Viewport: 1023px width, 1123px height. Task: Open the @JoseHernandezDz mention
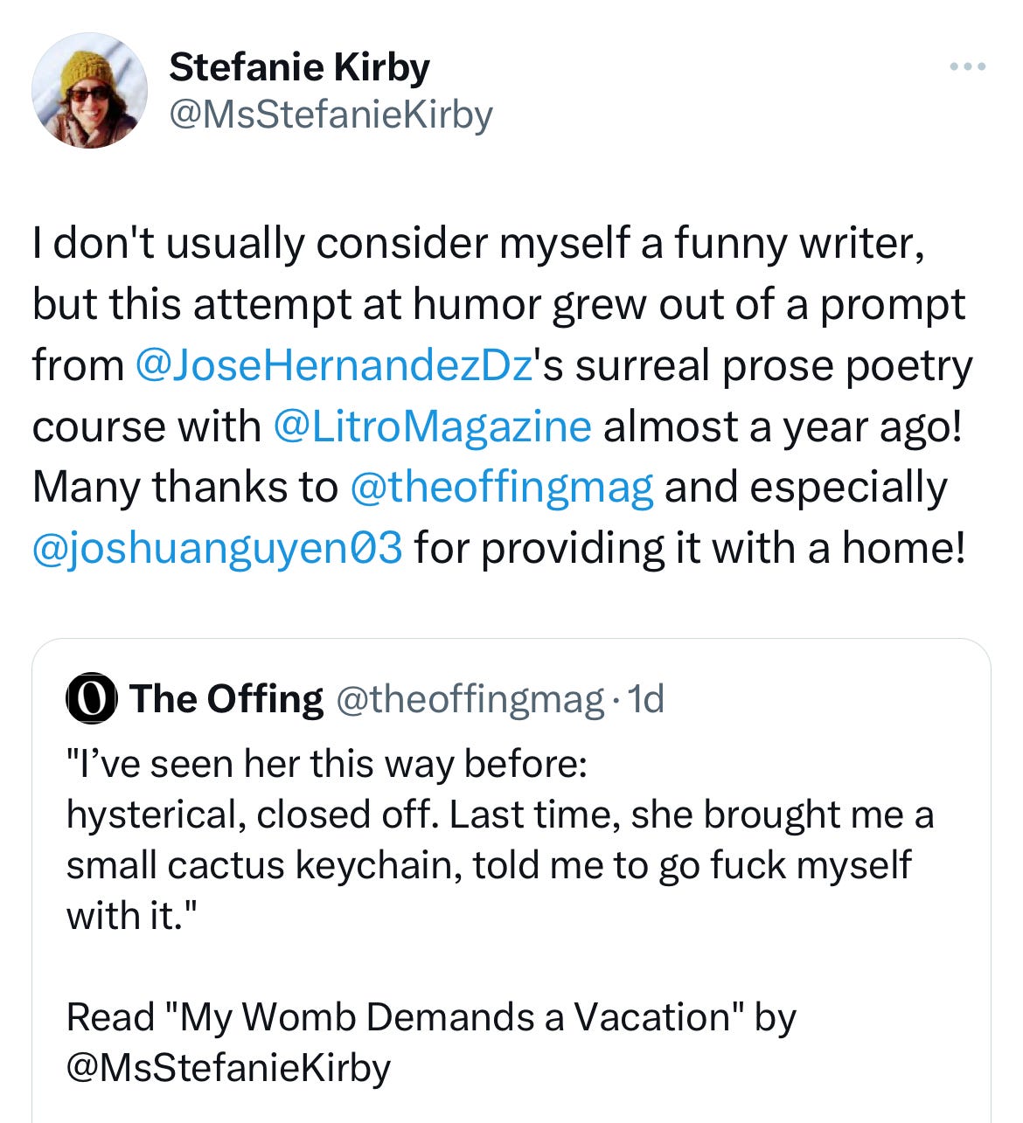pos(334,365)
